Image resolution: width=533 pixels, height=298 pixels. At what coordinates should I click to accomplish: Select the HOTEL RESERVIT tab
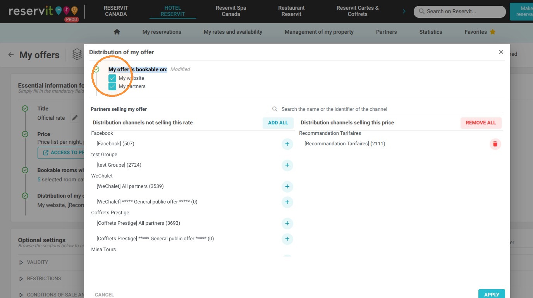173,11
